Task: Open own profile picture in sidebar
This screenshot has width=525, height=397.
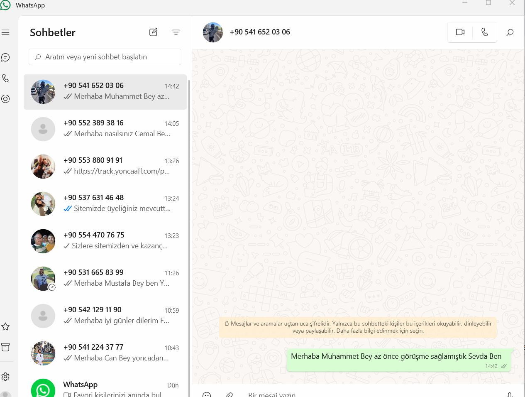Action: click(x=5, y=394)
